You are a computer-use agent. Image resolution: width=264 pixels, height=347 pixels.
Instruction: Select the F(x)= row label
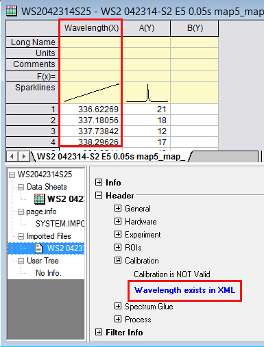(x=32, y=76)
